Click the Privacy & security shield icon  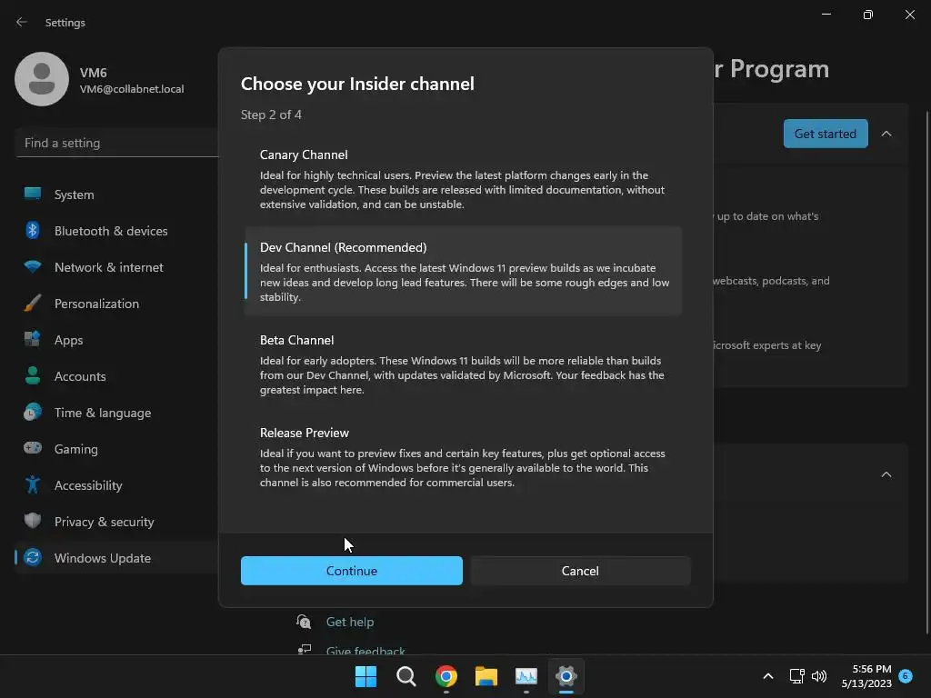(x=33, y=521)
